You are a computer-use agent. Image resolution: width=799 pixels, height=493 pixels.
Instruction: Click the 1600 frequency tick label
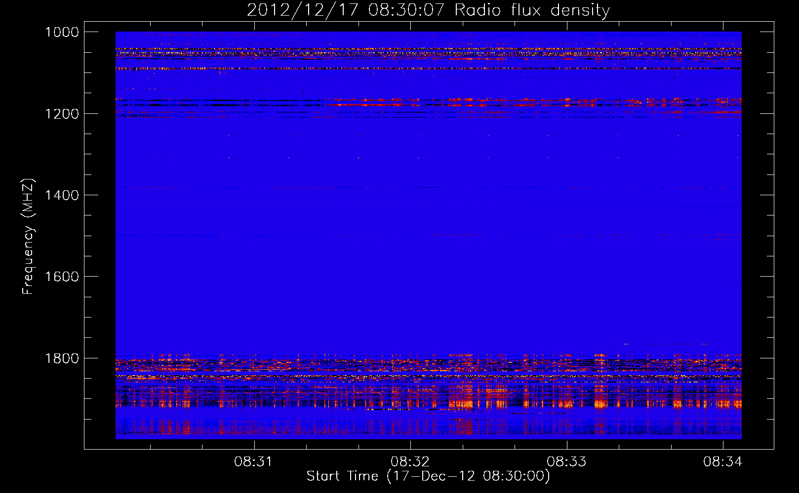tap(62, 277)
